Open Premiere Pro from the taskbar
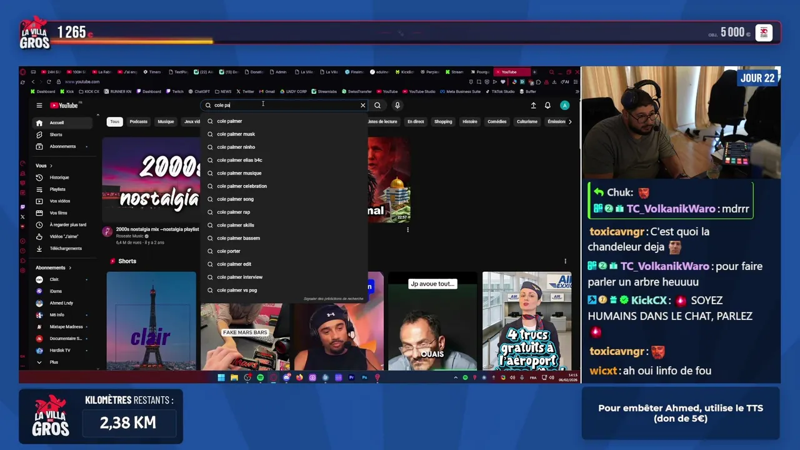The image size is (800, 450). (x=351, y=377)
